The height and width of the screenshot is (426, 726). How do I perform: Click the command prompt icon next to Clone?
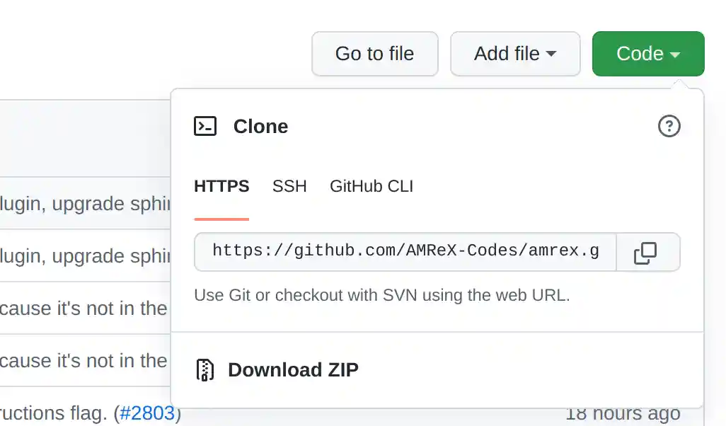(x=205, y=126)
